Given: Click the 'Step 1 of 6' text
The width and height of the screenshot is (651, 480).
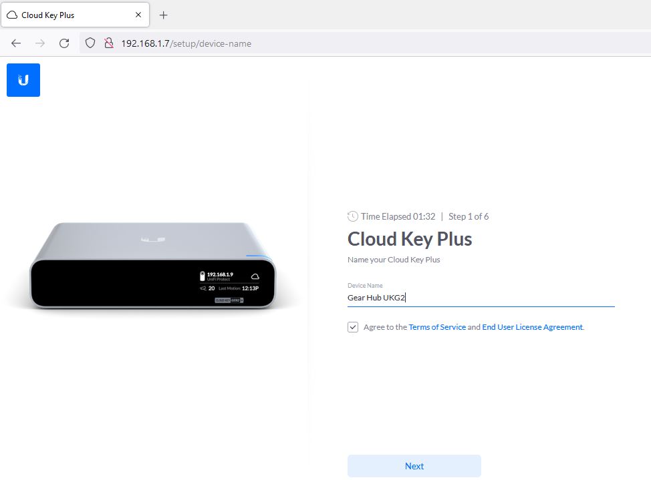Looking at the screenshot, I should (x=469, y=216).
